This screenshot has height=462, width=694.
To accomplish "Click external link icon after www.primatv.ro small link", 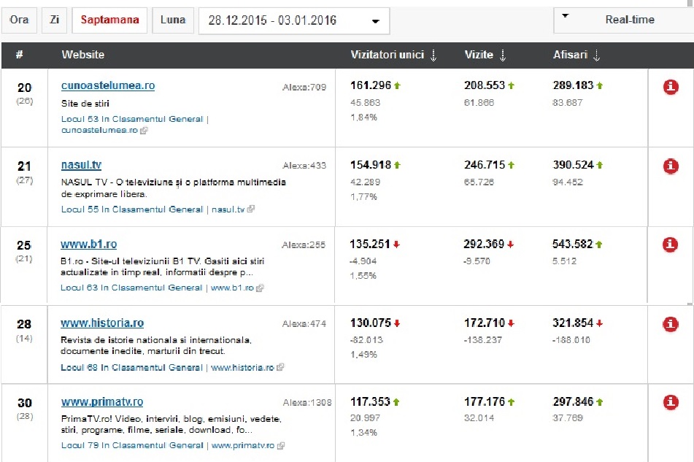I will 281,446.
